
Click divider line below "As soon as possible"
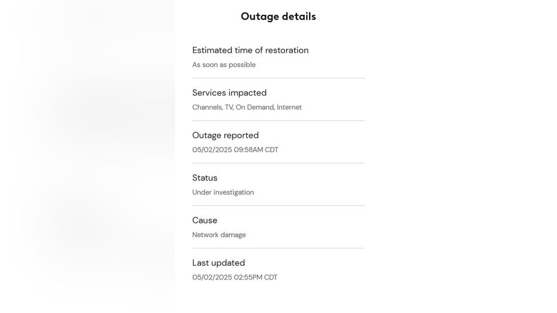pos(278,78)
